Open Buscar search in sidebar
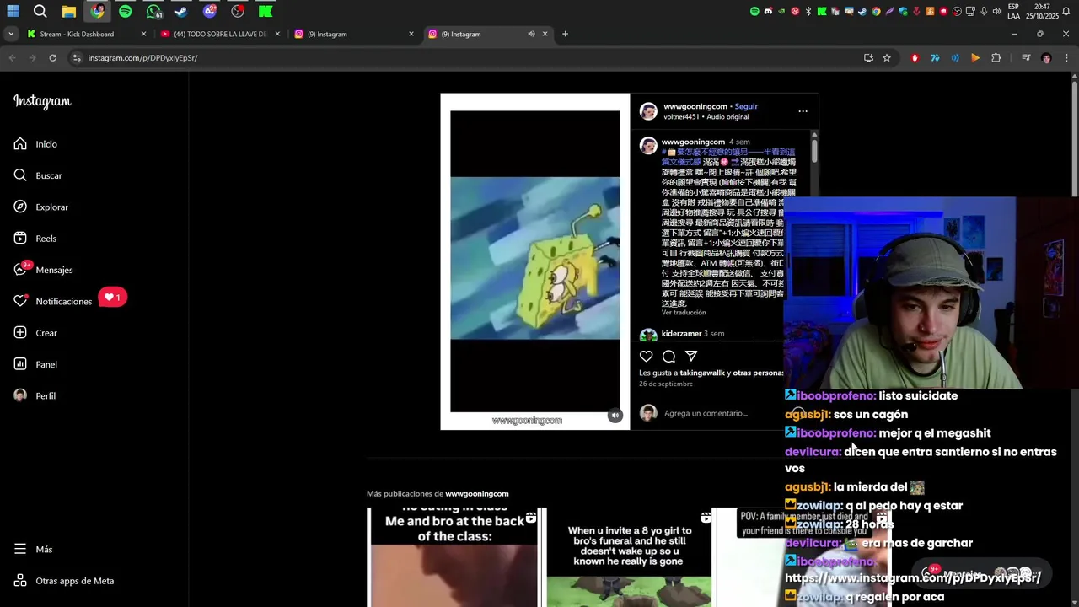 38,175
